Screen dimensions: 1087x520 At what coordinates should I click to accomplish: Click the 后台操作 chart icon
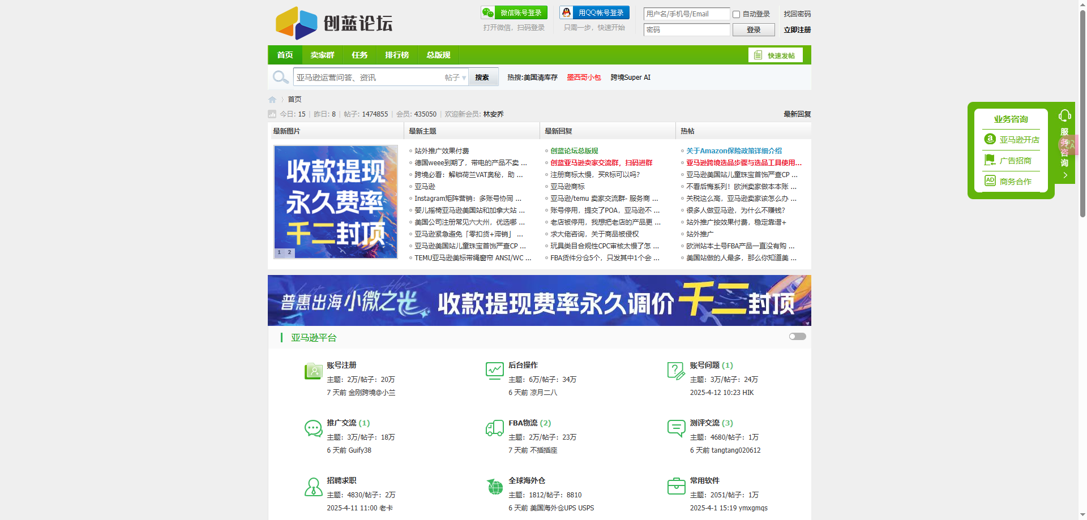[x=494, y=372]
